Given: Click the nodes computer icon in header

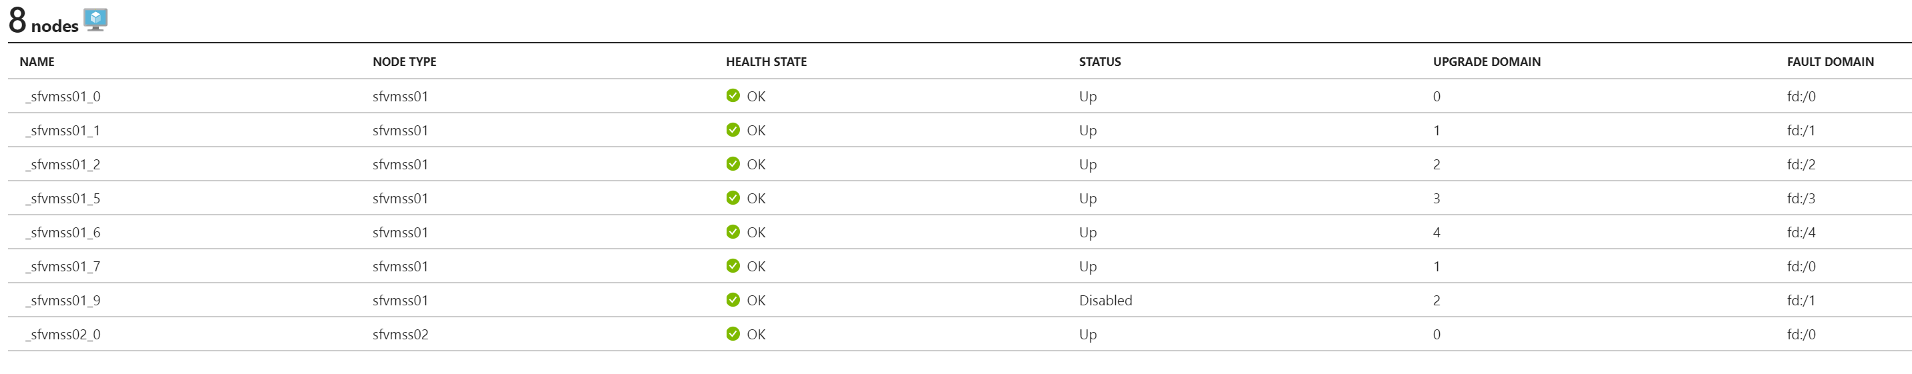Looking at the screenshot, I should click(95, 20).
